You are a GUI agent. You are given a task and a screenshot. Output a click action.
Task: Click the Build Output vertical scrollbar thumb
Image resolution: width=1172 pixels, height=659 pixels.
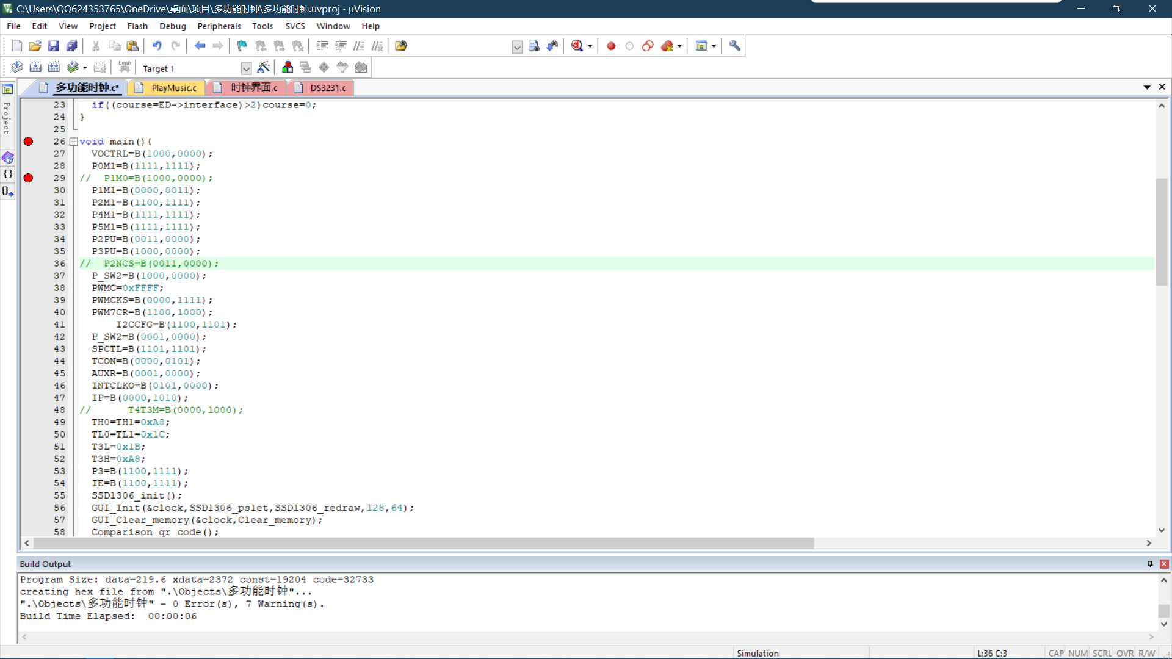coord(1163,611)
